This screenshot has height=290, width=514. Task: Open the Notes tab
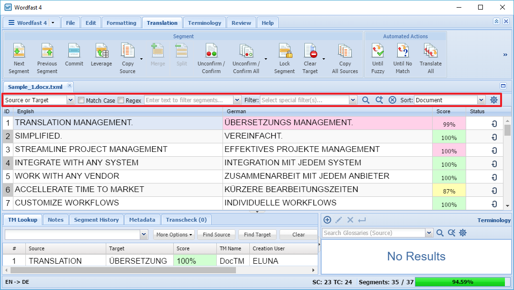point(56,220)
